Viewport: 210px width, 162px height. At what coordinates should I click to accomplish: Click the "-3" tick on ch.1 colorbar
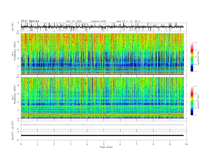tap(195, 43)
